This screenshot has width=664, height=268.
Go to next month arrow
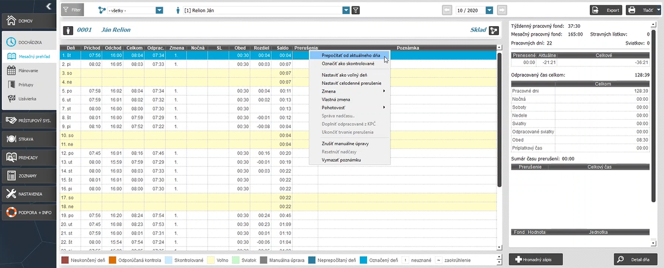coord(502,10)
